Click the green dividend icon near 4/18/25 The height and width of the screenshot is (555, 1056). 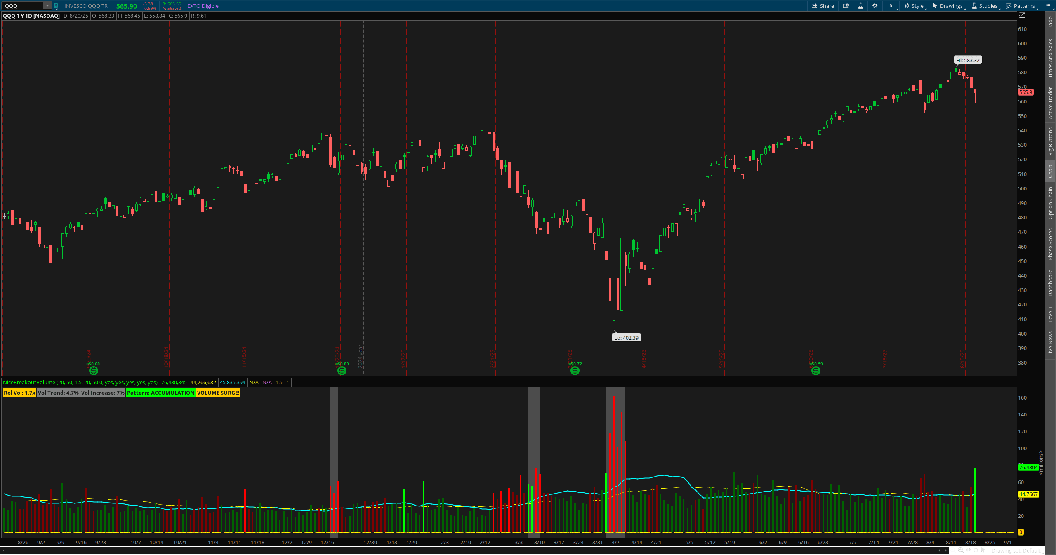pyautogui.click(x=575, y=370)
